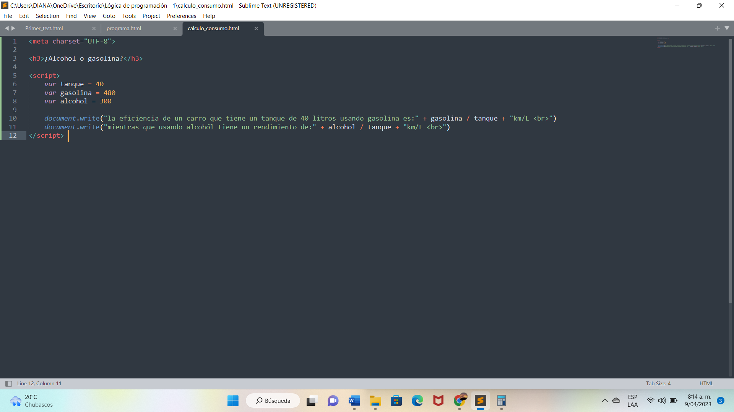The width and height of the screenshot is (734, 412).
Task: Open McAfee from taskbar
Action: 438,401
